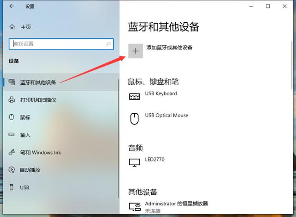This screenshot has height=217, width=296.
Task: Click the sidebar vertical scrollbar
Action: 118,138
